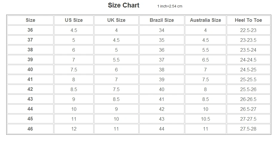
Task: Click the size 36 row label
Action: [30, 30]
